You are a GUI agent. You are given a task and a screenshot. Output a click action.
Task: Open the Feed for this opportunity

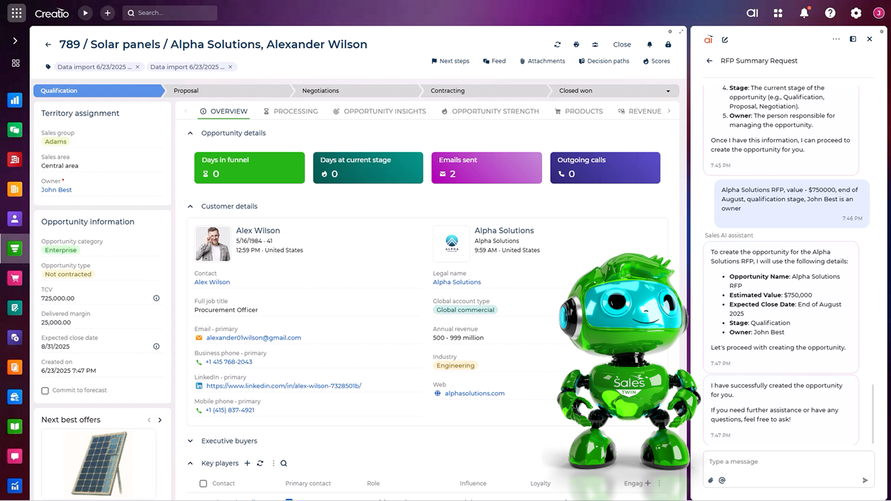pyautogui.click(x=494, y=61)
